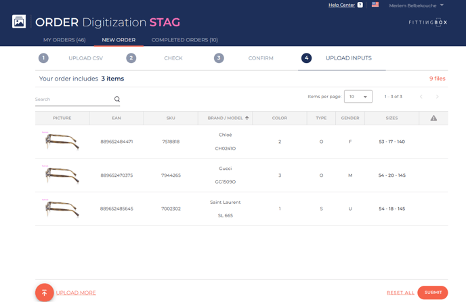Click the Submit button

[x=433, y=293]
